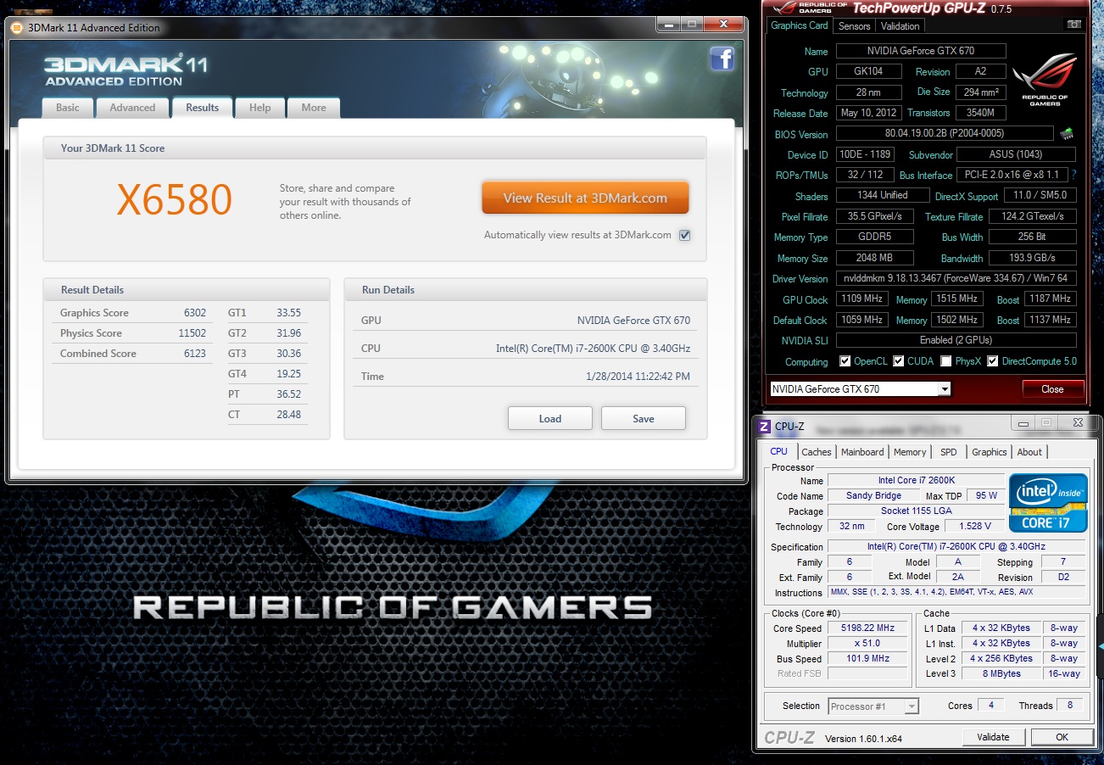This screenshot has width=1104, height=765.
Task: Click the Physics Score value 11502
Action: 192,333
